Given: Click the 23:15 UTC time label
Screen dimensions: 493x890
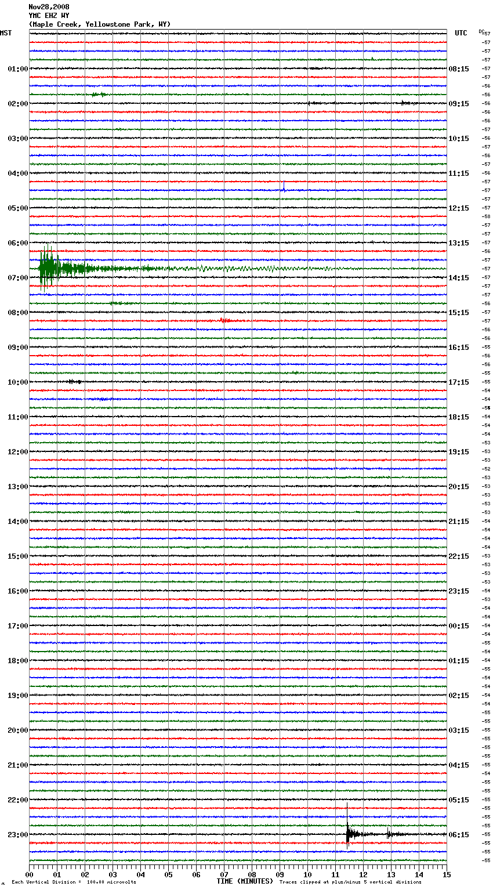Looking at the screenshot, I should pos(459,591).
